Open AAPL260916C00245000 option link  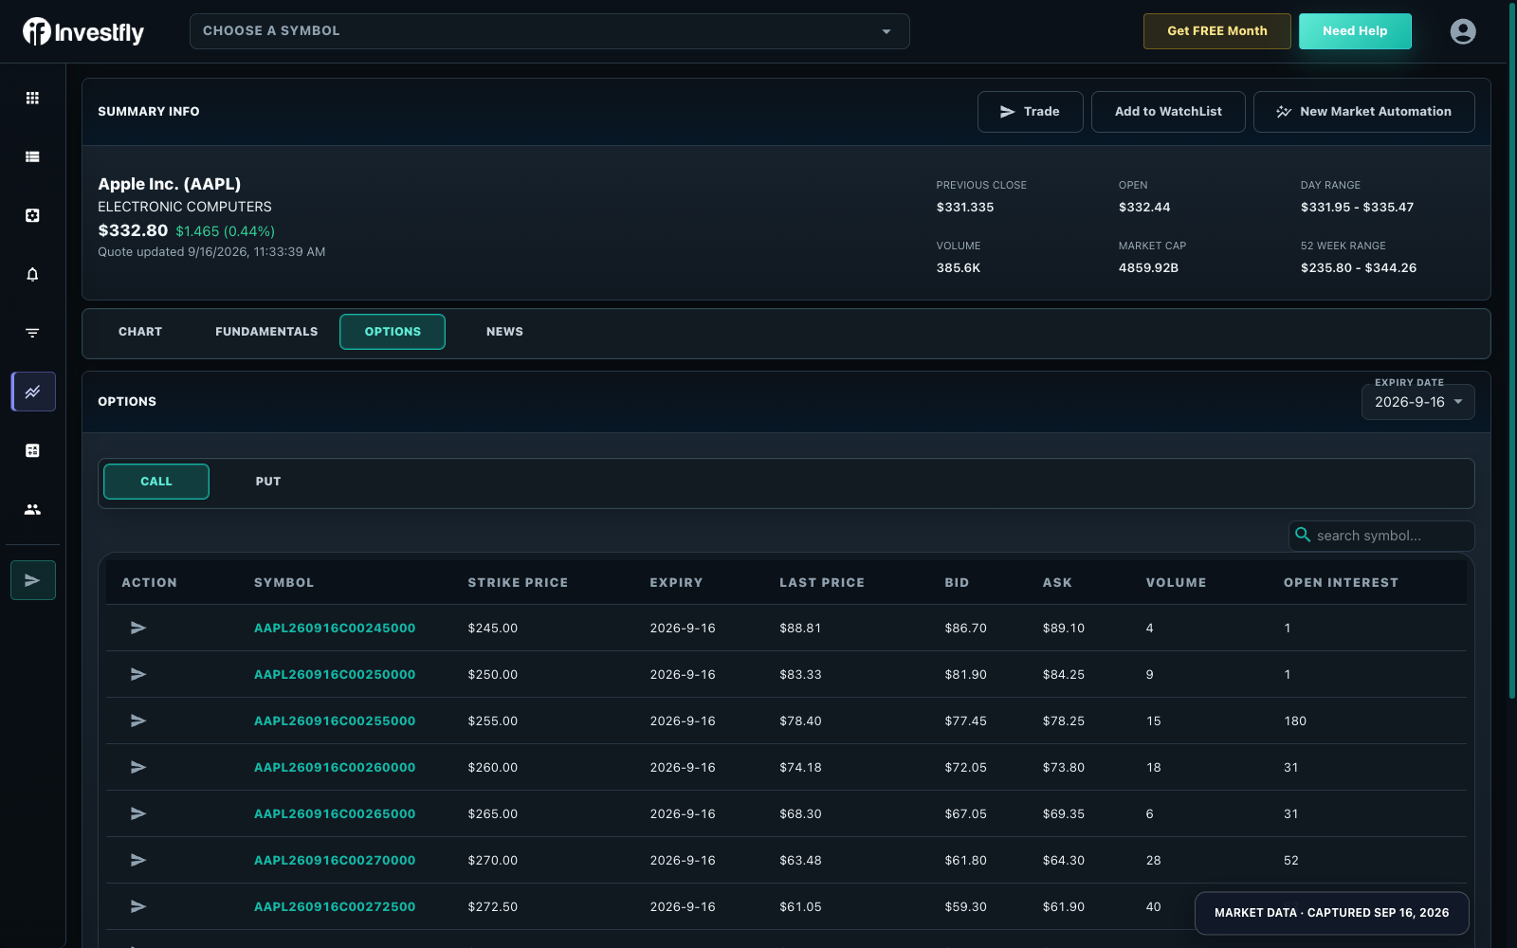click(x=335, y=628)
